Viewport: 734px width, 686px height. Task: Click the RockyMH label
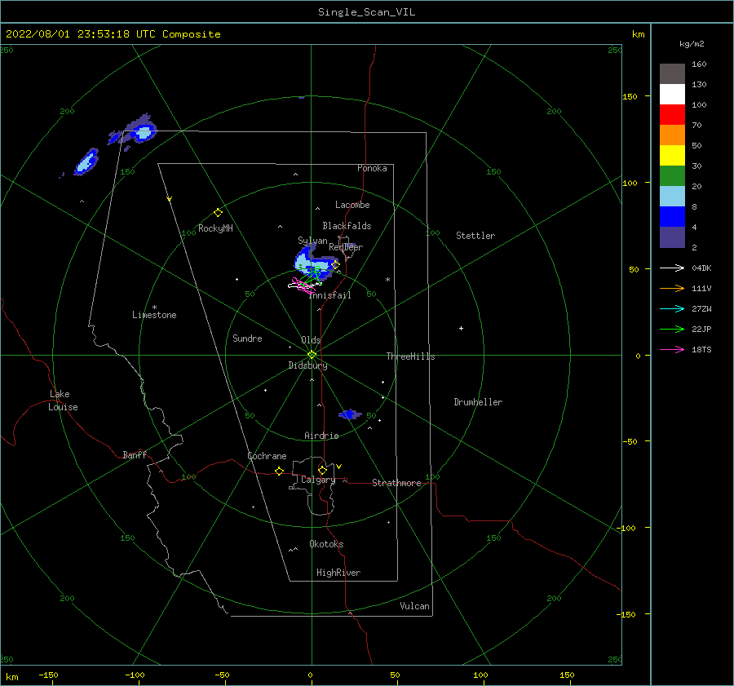[x=215, y=228]
